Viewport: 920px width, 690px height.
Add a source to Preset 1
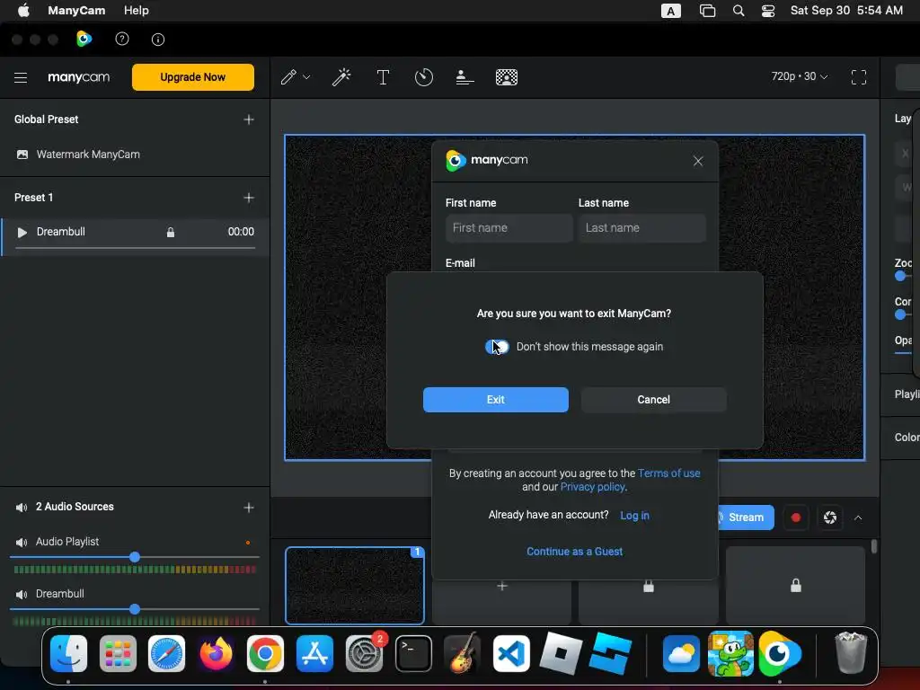(249, 198)
